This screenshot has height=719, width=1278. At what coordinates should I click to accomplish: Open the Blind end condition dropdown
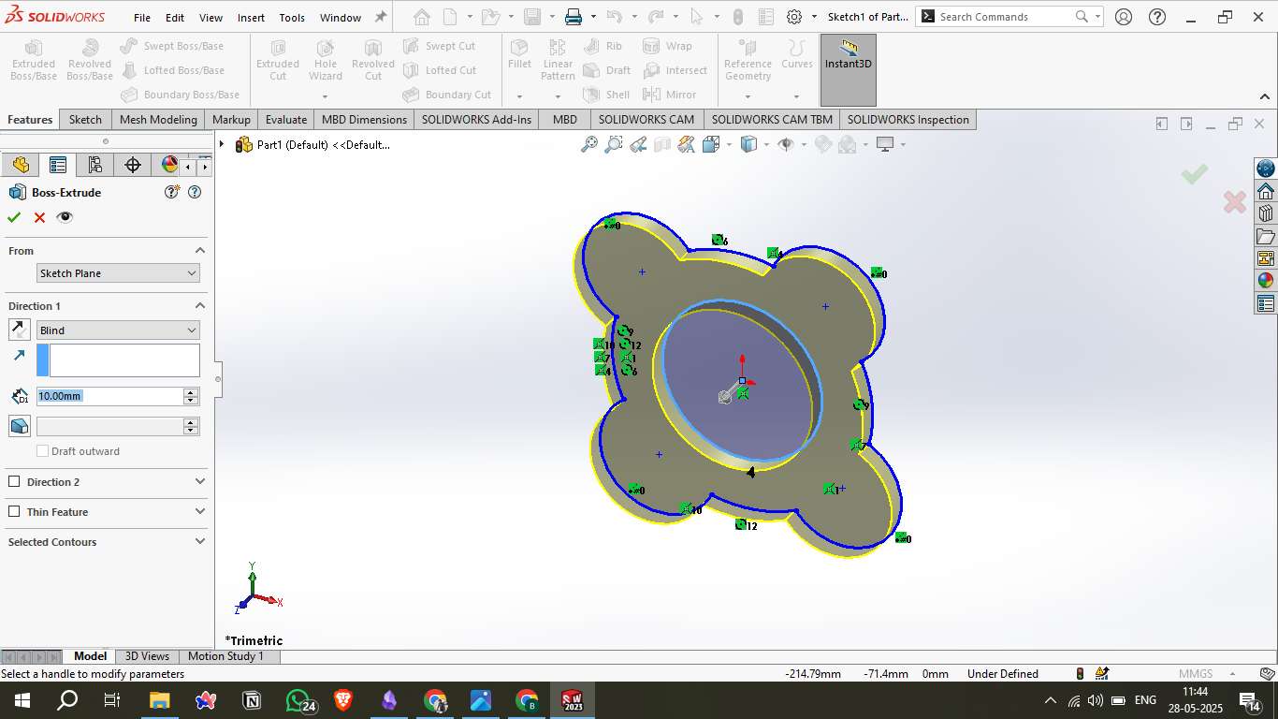(x=118, y=330)
